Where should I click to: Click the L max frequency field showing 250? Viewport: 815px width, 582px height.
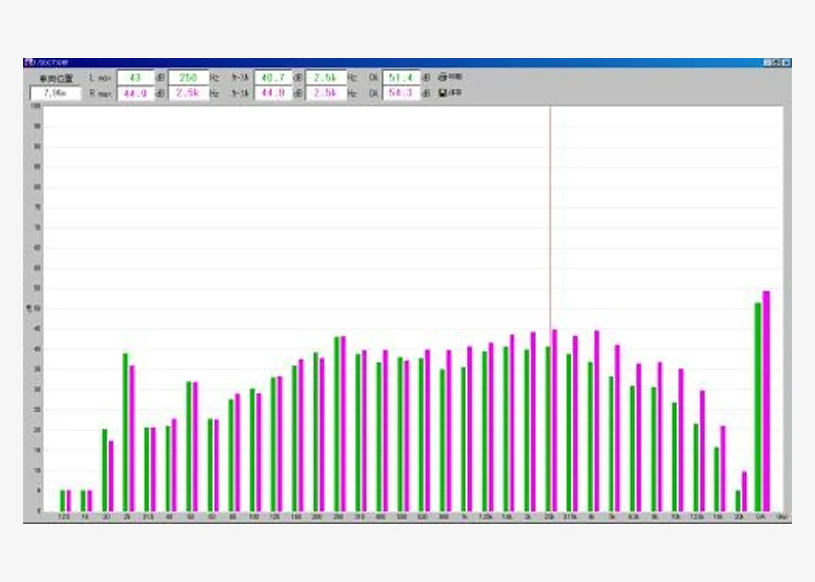click(188, 77)
